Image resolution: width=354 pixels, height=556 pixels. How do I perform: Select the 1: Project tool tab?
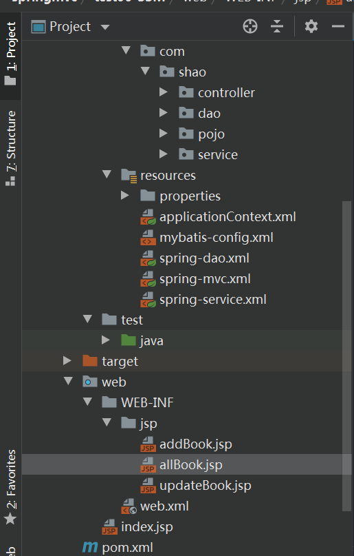[x=10, y=53]
